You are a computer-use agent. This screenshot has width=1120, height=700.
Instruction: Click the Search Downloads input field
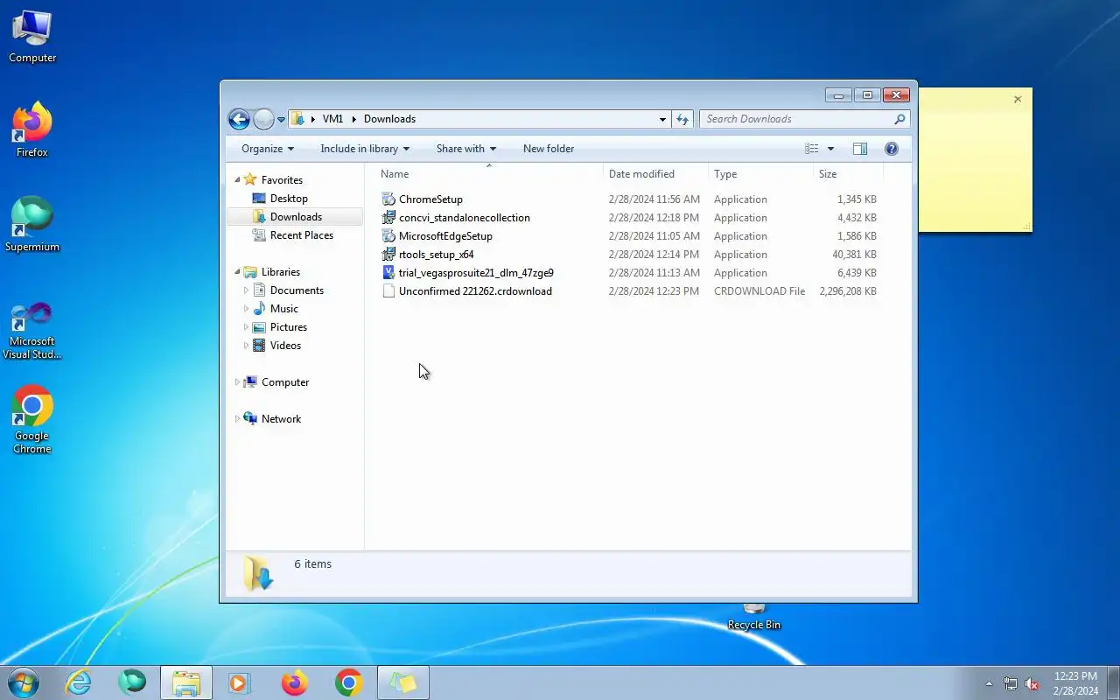(796, 119)
